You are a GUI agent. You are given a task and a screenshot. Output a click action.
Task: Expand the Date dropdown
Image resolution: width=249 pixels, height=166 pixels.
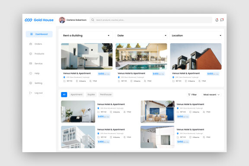click(141, 35)
